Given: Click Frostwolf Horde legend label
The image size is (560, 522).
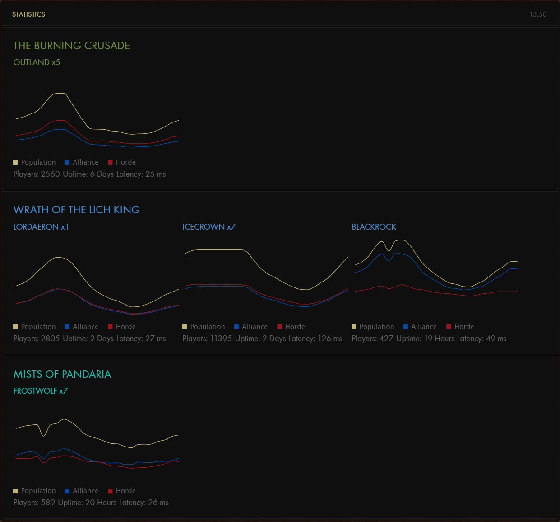Looking at the screenshot, I should [126, 491].
